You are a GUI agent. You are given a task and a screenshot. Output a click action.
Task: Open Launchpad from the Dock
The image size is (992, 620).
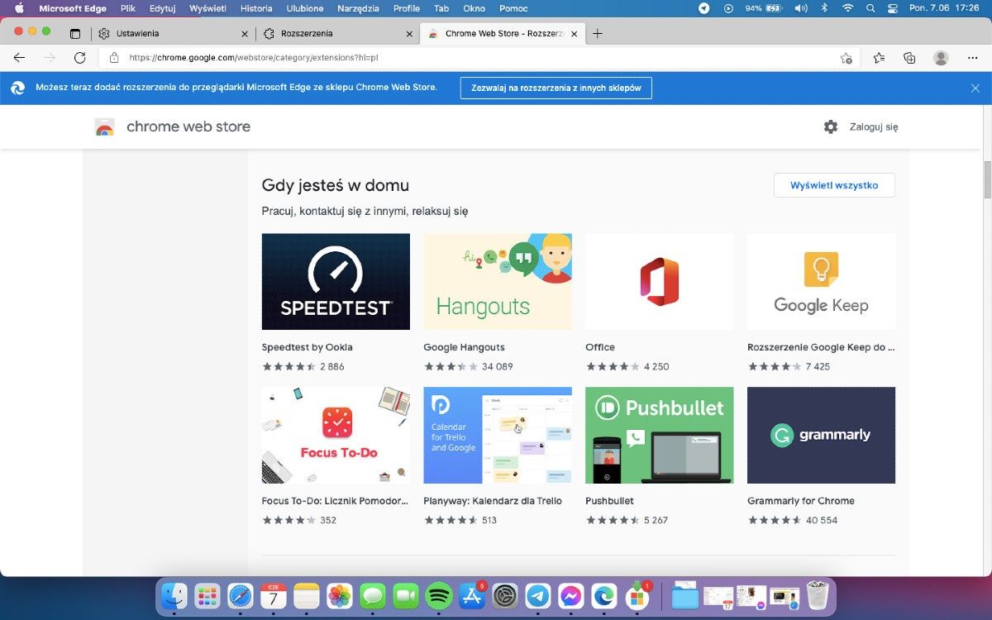[207, 595]
